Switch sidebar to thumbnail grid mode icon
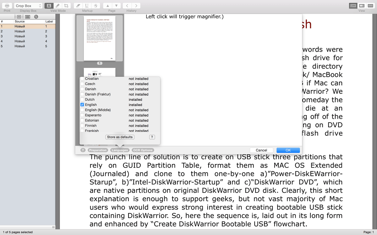Viewport: 377px width, 235px height. pyautogui.click(x=28, y=17)
